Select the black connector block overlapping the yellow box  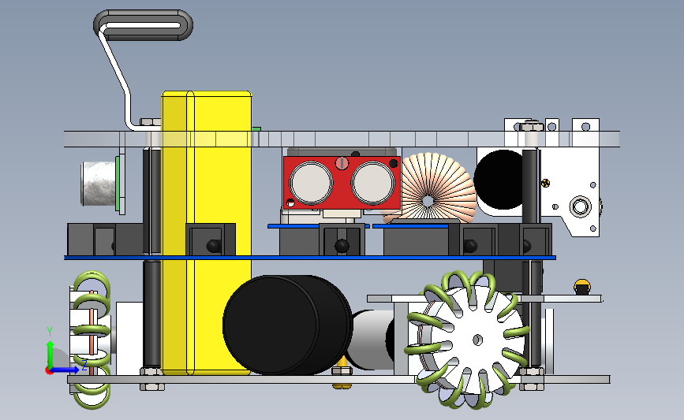[211, 240]
